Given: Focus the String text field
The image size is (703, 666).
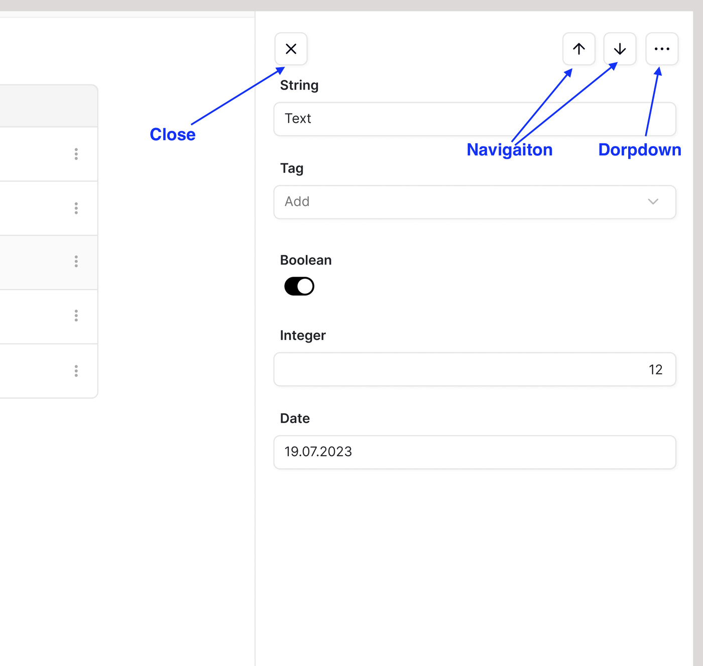Looking at the screenshot, I should click(x=475, y=119).
